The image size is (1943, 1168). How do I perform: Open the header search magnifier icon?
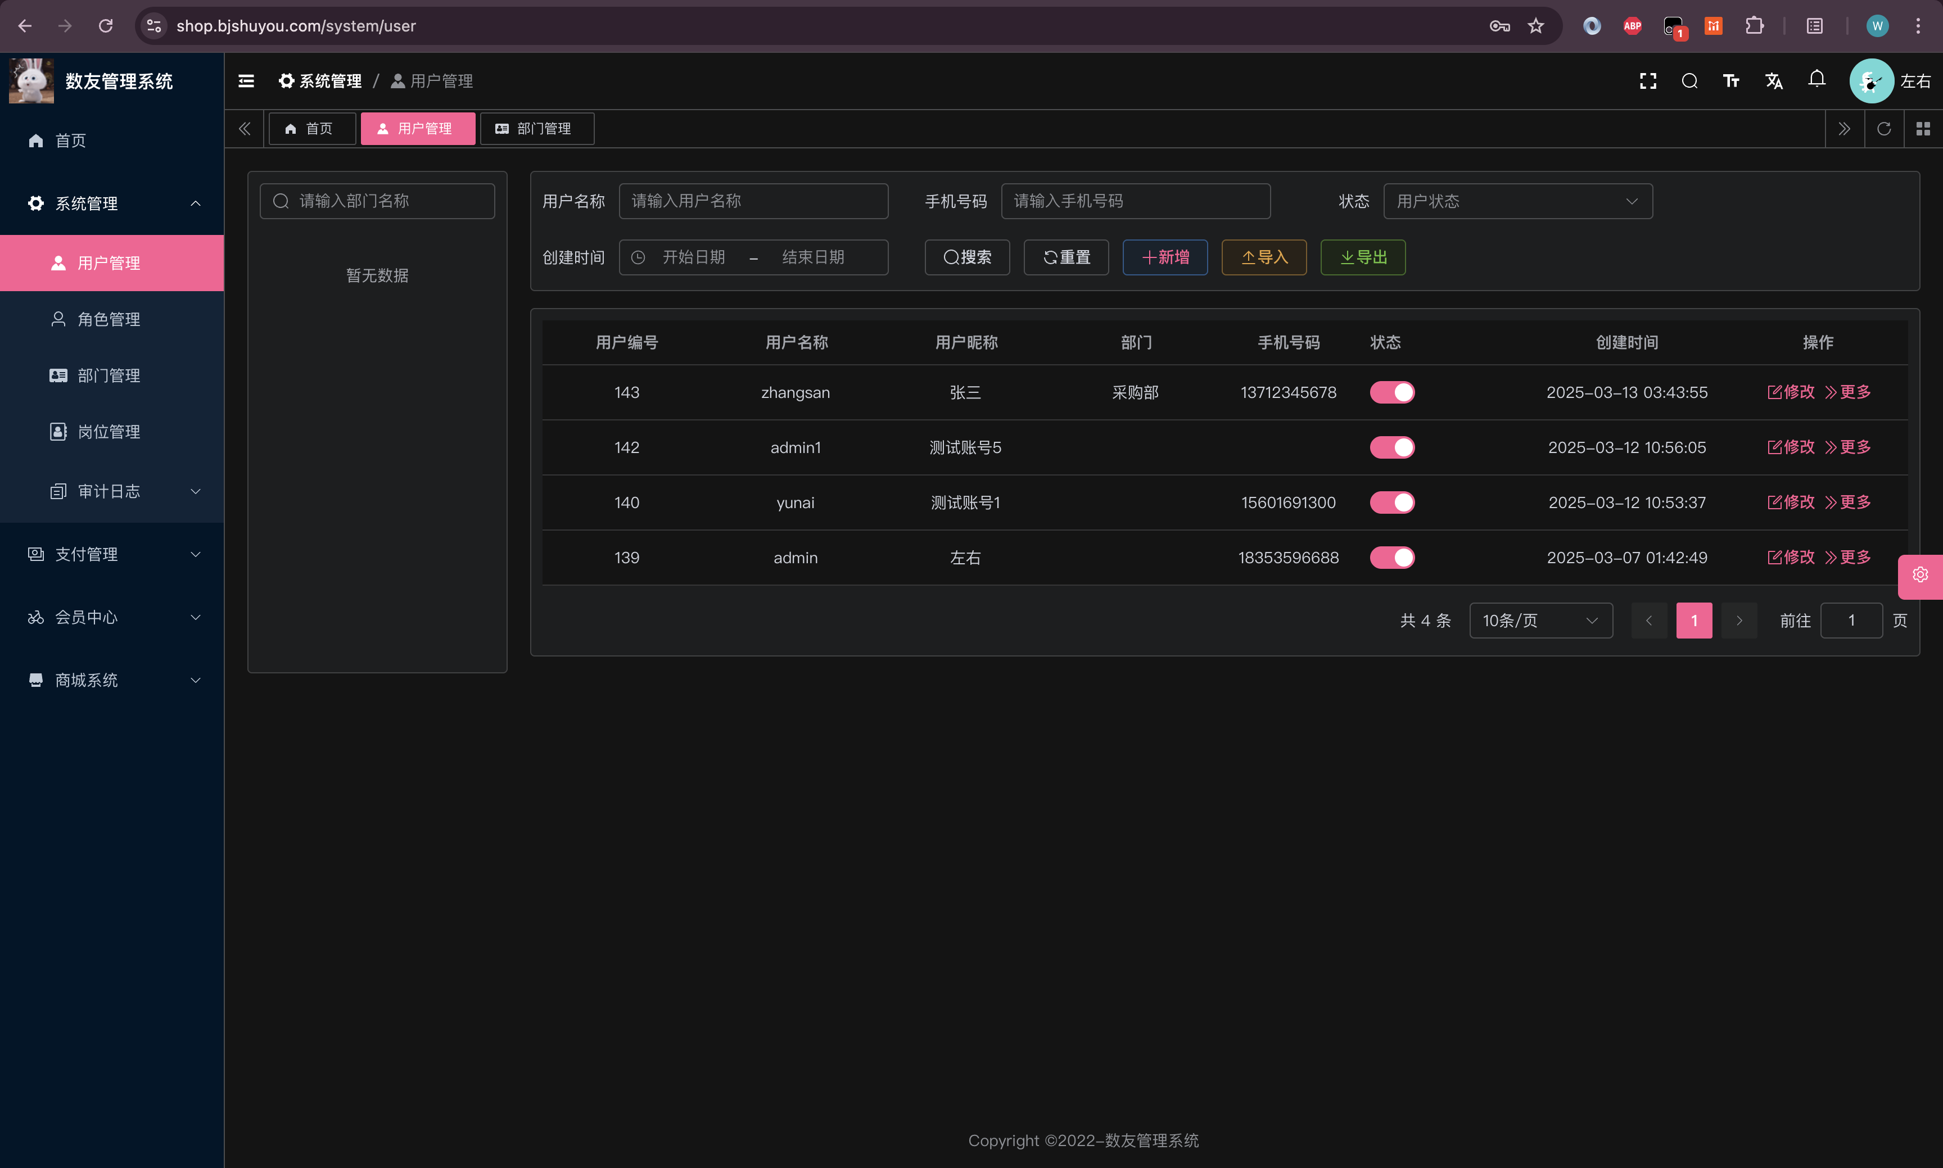coord(1689,81)
